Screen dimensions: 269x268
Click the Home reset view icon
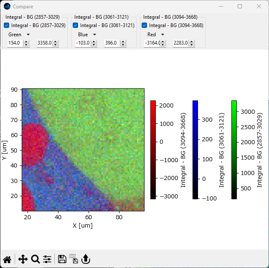[x=7, y=259]
